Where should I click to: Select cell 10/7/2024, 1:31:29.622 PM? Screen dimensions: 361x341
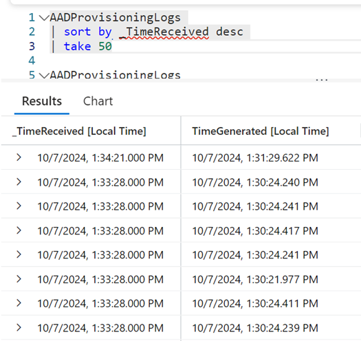point(255,157)
